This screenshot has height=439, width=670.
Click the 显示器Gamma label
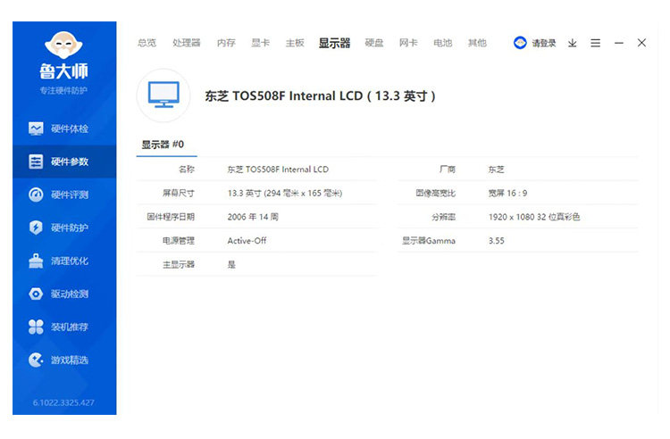(428, 241)
